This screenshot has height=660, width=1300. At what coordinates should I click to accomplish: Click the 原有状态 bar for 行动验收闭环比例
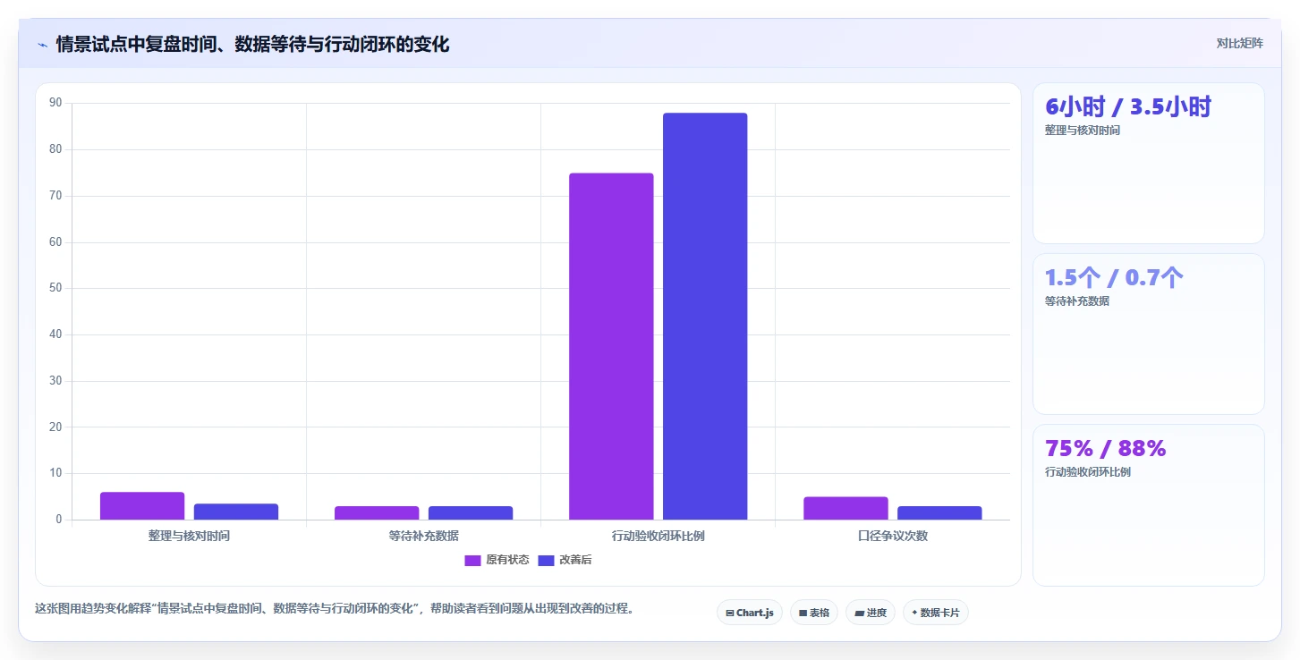[611, 346]
